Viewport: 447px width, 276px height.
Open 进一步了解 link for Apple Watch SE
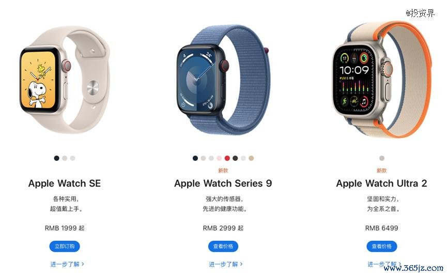pos(67,264)
